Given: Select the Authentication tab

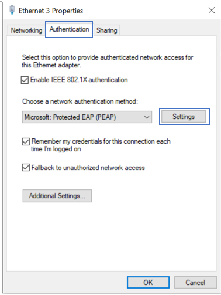Looking at the screenshot, I should click(x=69, y=29).
